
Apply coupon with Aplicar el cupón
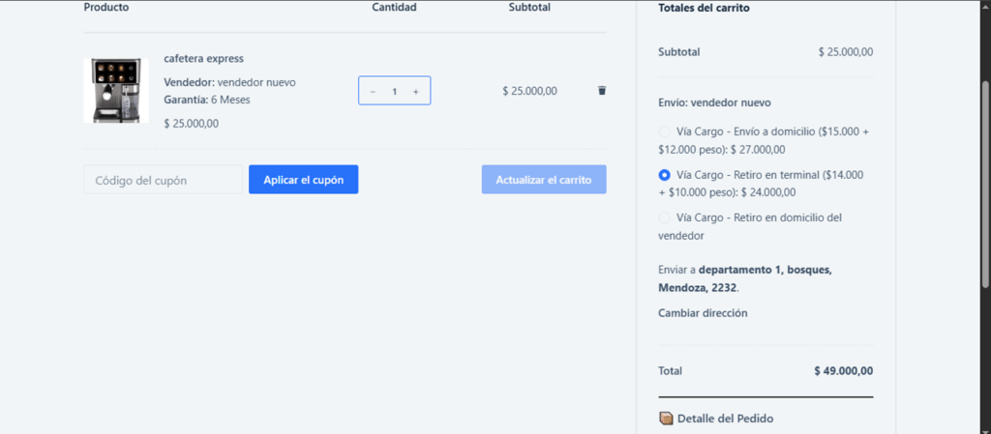pos(303,180)
